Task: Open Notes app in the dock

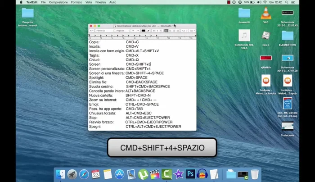Action: pos(108,174)
